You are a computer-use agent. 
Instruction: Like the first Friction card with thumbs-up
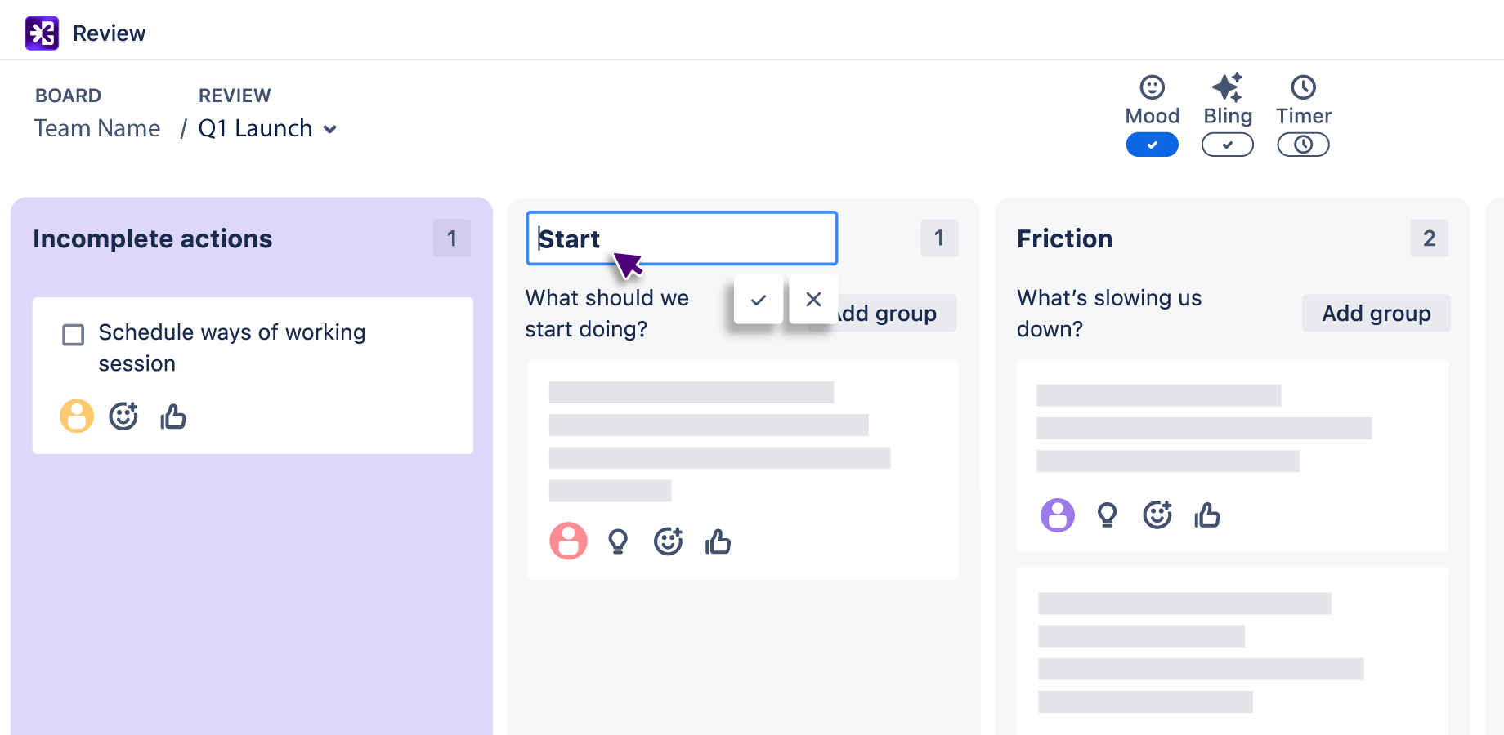(x=1206, y=515)
